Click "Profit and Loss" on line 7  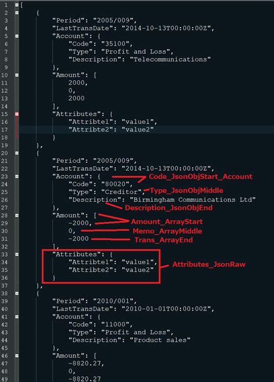[135, 51]
